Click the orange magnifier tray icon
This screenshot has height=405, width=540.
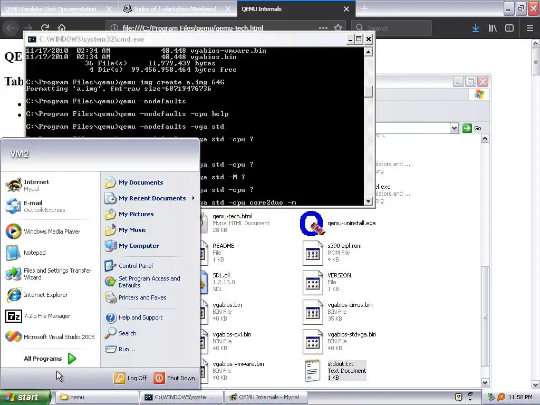501,397
